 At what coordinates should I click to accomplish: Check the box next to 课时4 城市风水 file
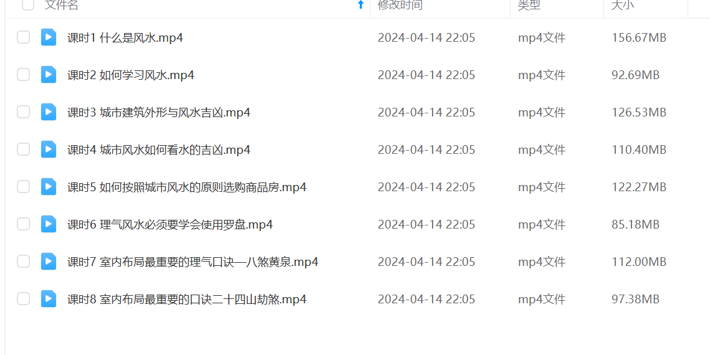[24, 149]
